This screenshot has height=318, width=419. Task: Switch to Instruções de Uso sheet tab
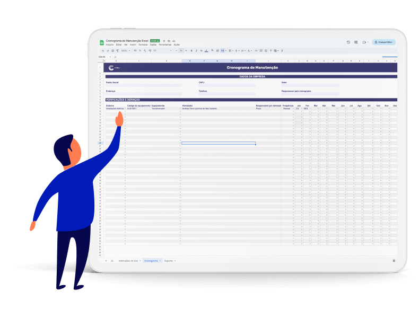[x=128, y=261]
